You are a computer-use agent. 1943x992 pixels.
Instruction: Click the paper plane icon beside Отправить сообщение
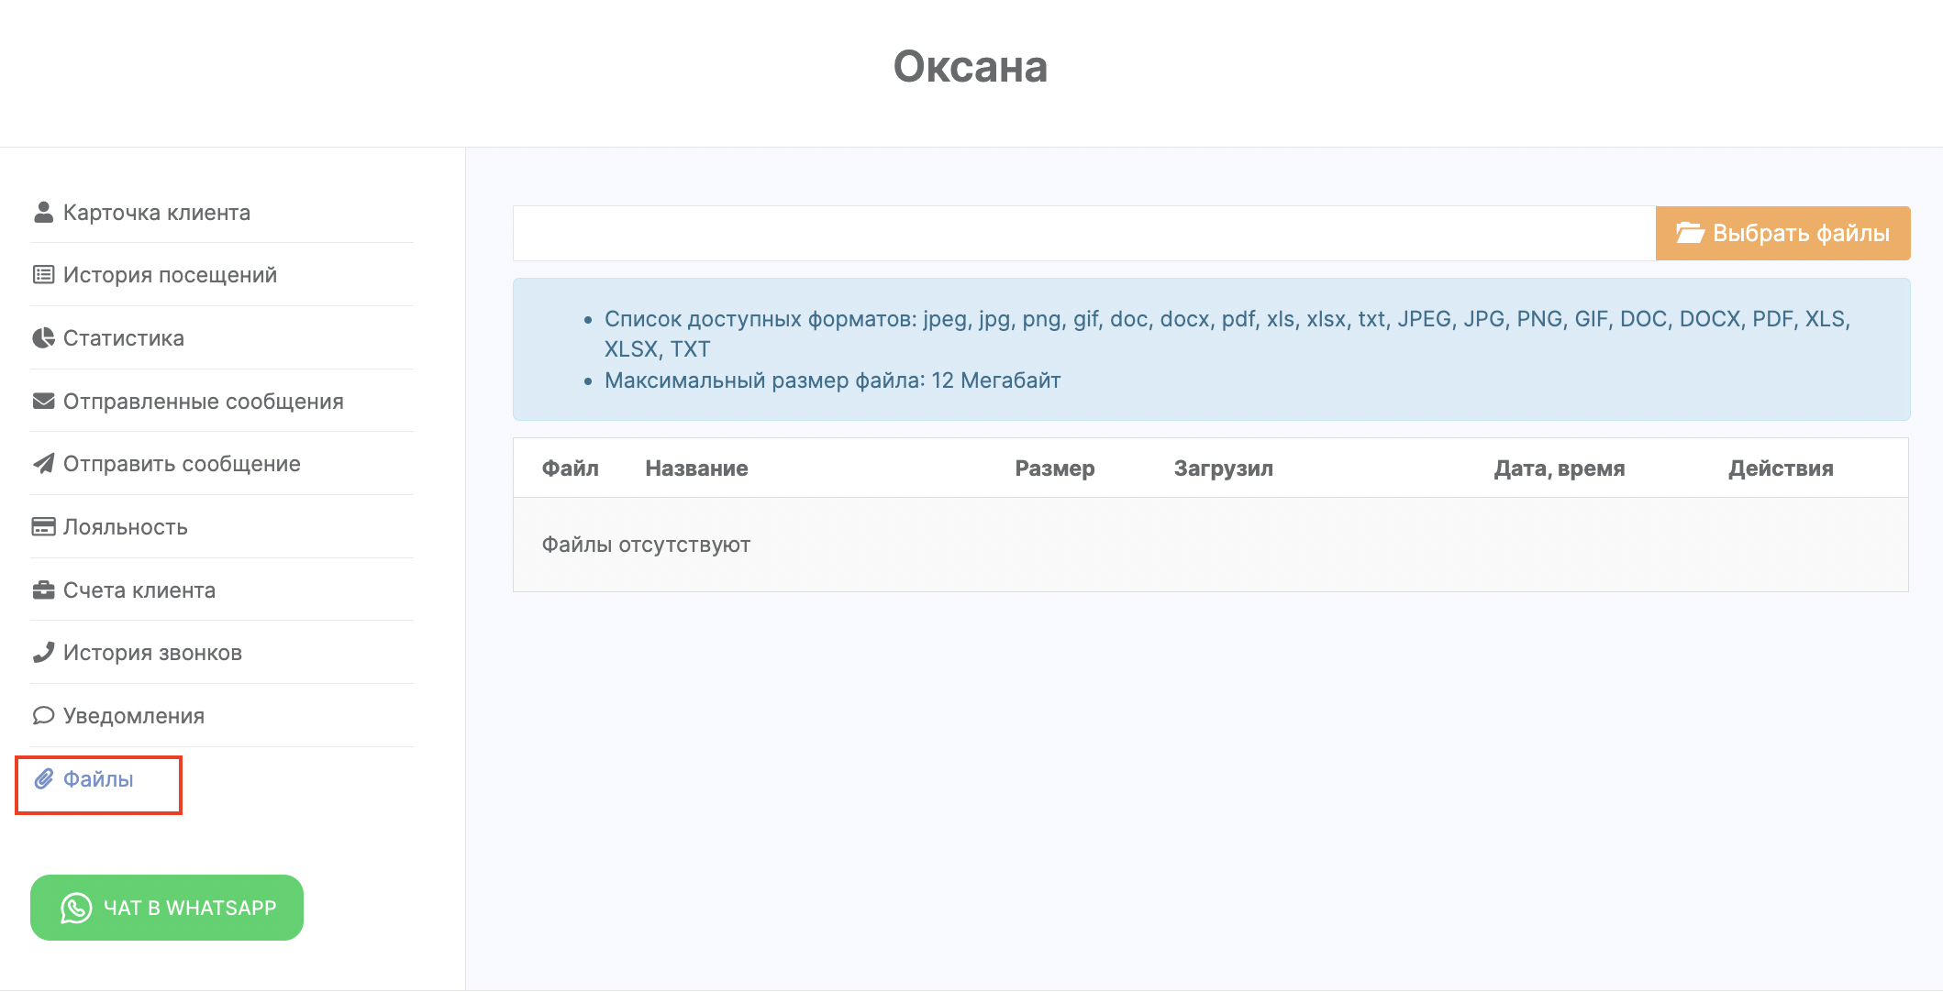pyautogui.click(x=43, y=463)
